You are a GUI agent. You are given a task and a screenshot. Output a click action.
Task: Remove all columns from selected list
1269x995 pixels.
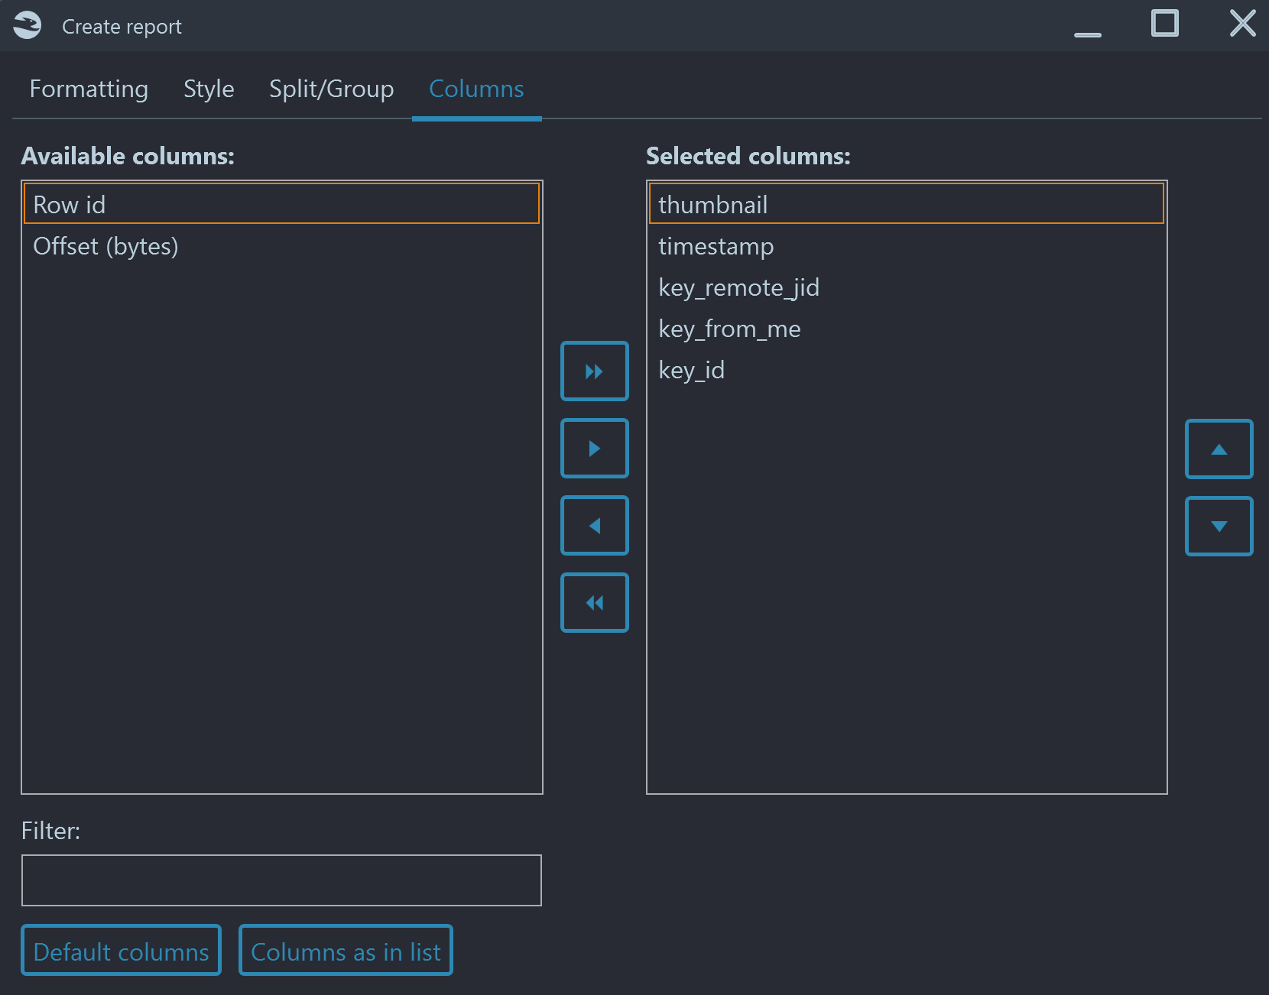[x=595, y=603]
